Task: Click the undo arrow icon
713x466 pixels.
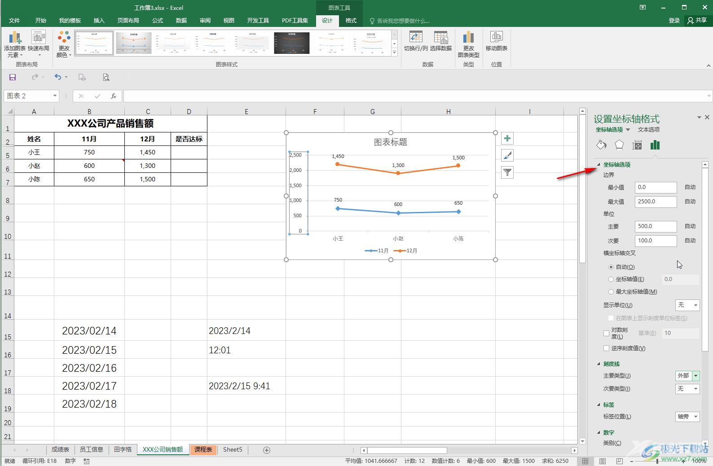Action: pyautogui.click(x=58, y=77)
